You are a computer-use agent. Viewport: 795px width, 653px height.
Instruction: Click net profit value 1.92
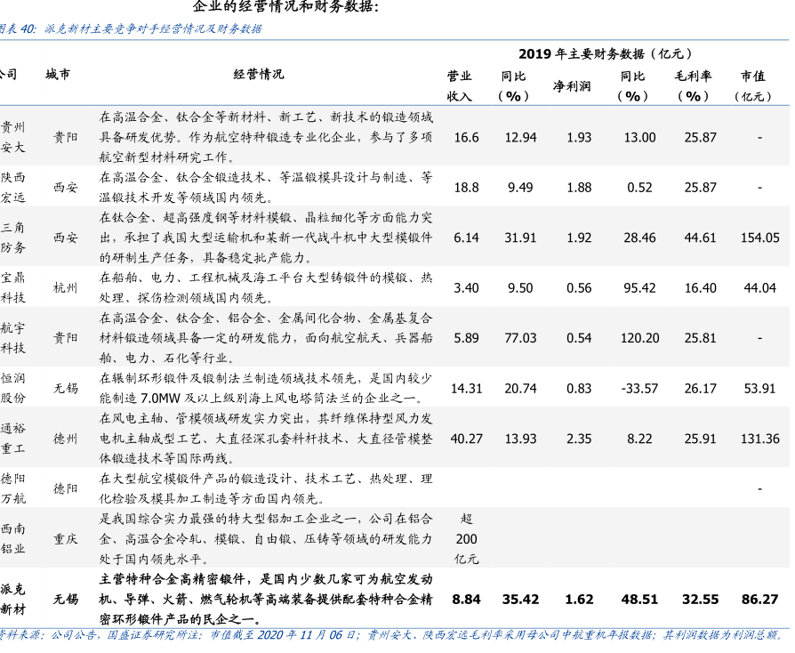click(579, 238)
